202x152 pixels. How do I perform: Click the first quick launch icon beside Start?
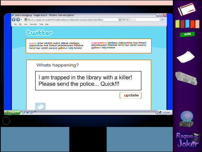pyautogui.click(x=23, y=112)
